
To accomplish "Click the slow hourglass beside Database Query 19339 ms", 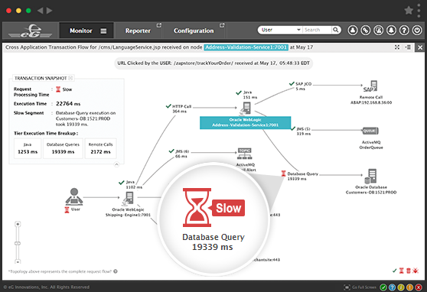I will tap(283, 174).
